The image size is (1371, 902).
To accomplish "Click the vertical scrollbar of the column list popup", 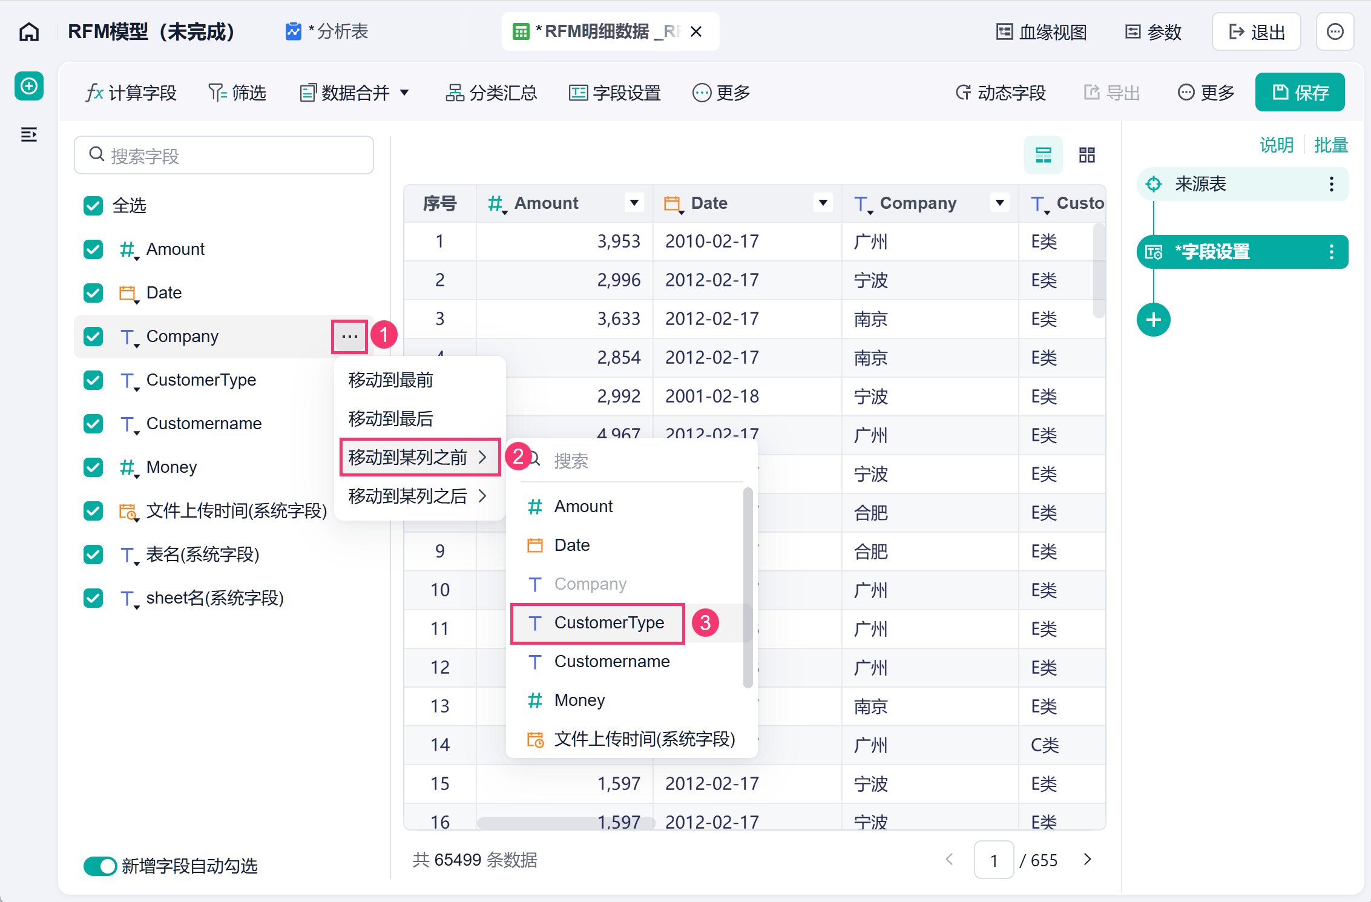I will [748, 587].
